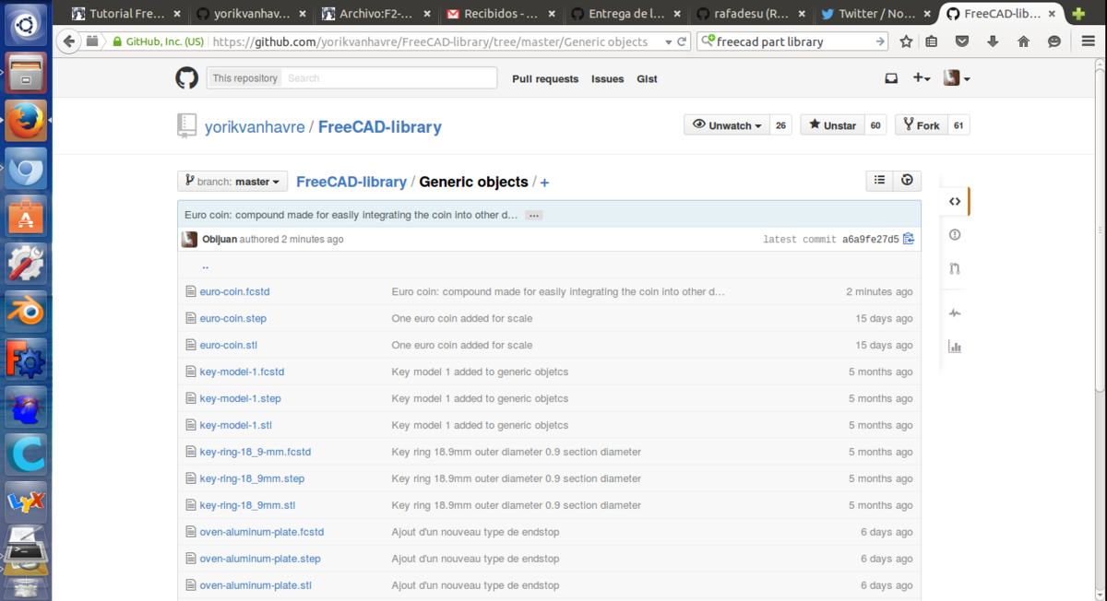The width and height of the screenshot is (1107, 601).
Task: Unstar the FreeCAD-library repository
Action: pyautogui.click(x=831, y=125)
